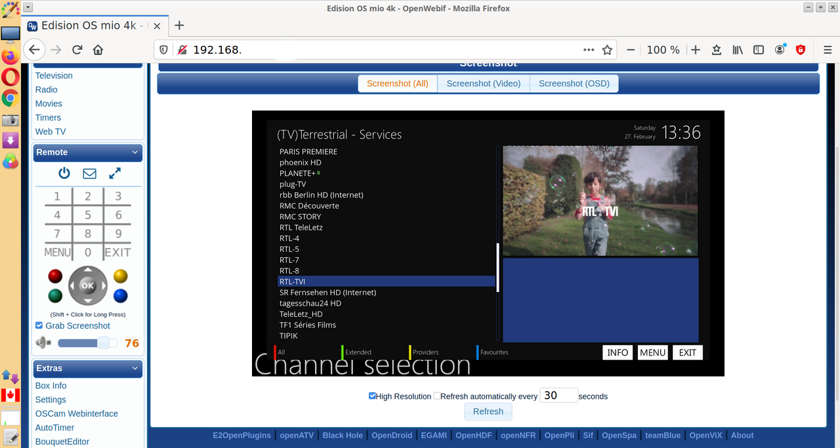Click the red shield extension icon
Screen dimensions: 840x448
pos(801,50)
